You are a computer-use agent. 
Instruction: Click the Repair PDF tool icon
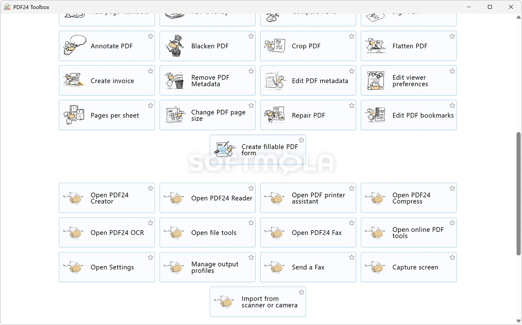click(275, 115)
